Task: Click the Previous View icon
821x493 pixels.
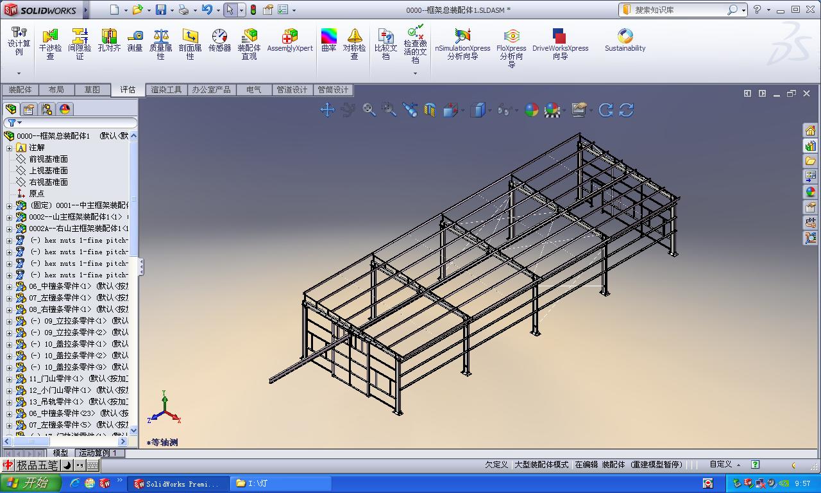Action: 409,110
